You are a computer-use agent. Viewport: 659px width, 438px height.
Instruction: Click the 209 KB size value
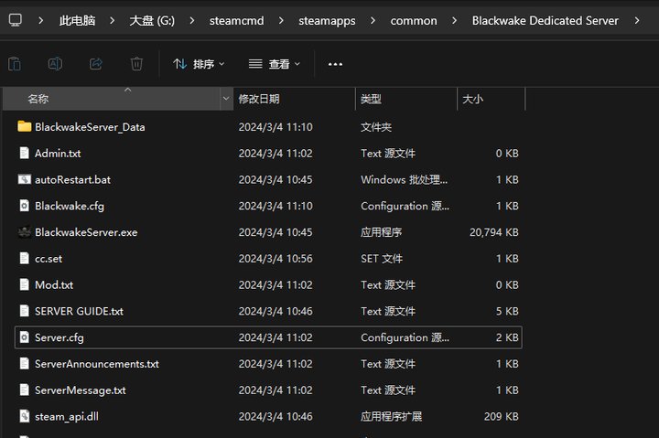point(501,417)
